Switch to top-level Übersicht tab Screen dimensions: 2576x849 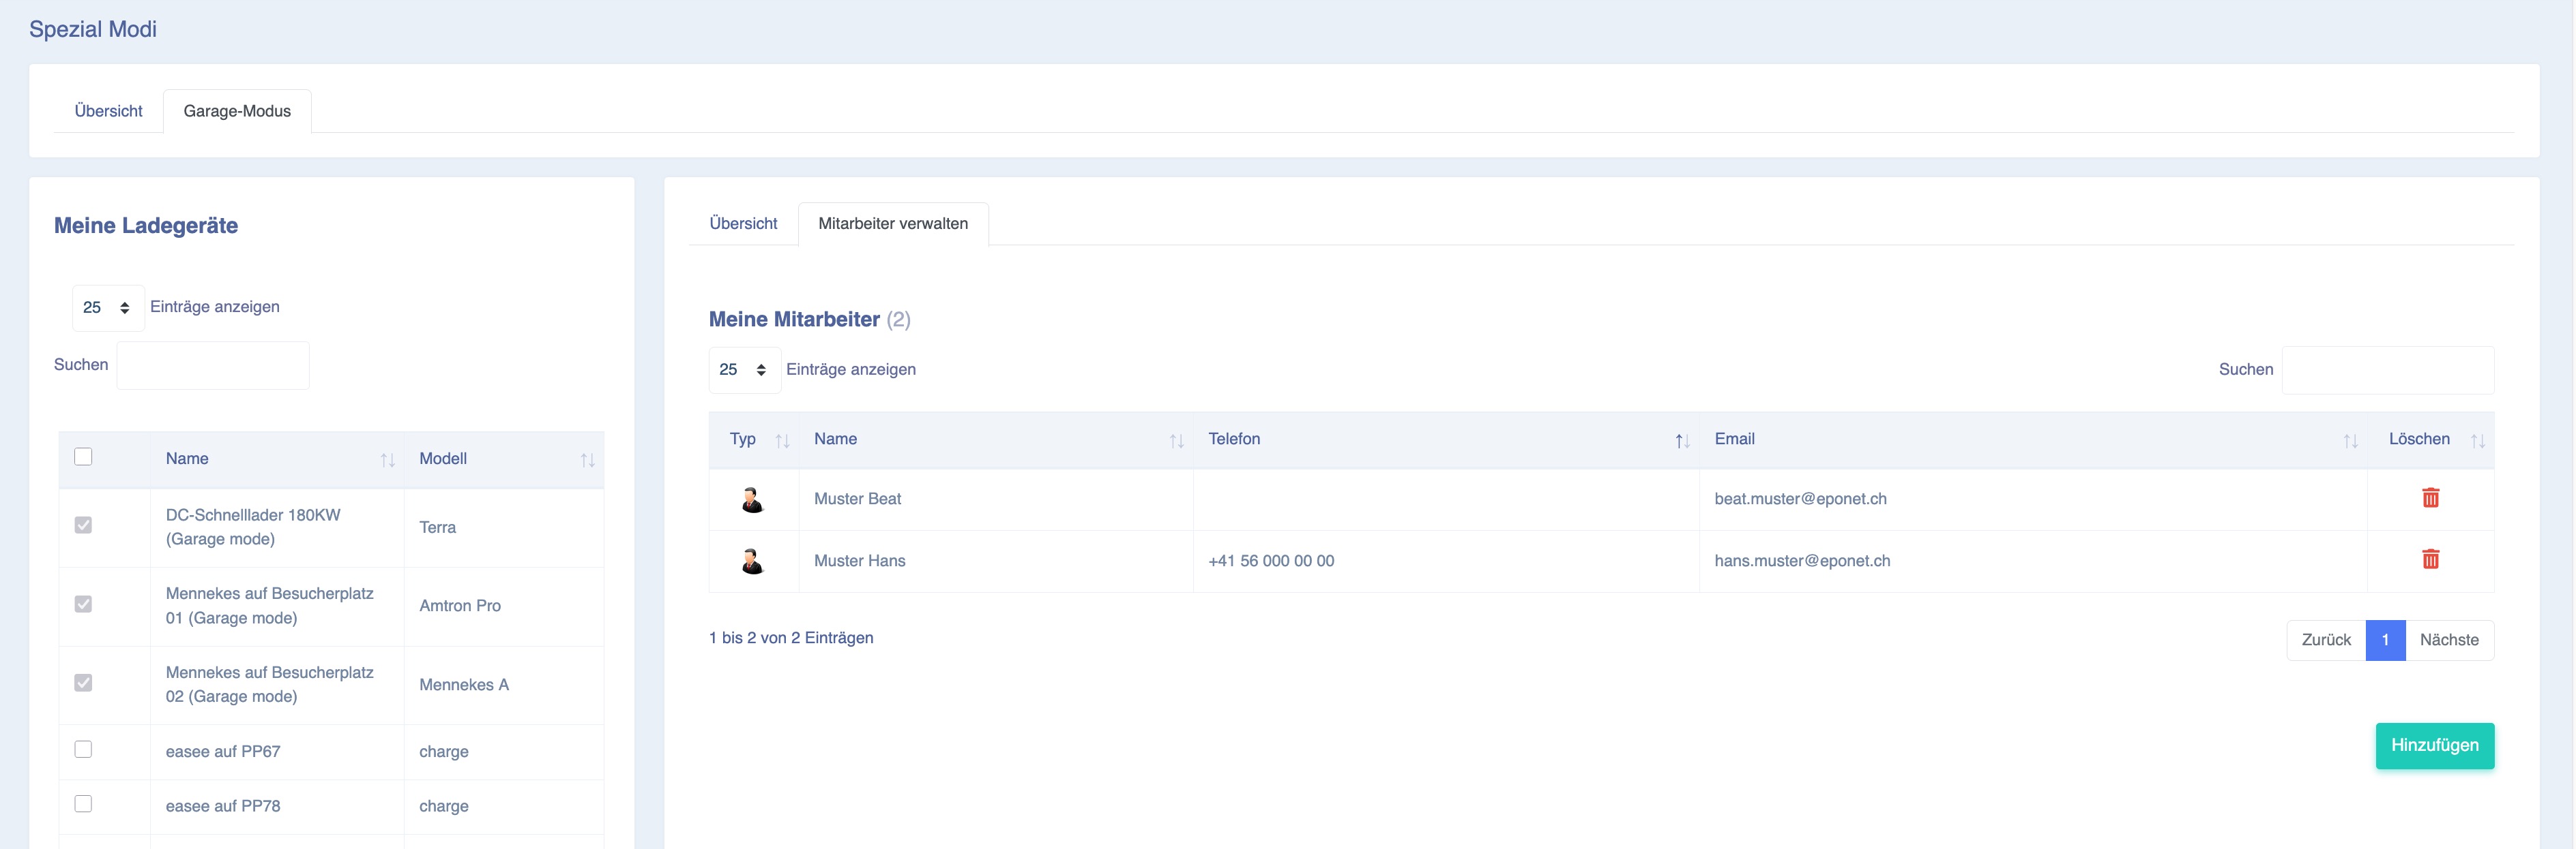click(108, 111)
